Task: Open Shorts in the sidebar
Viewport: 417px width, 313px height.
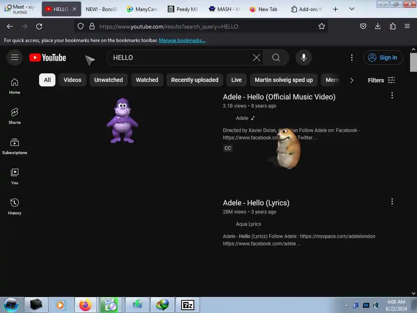Action: [x=15, y=116]
